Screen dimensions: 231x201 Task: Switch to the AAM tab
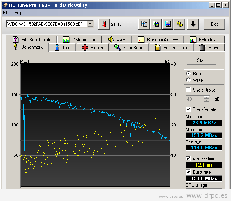pyautogui.click(x=117, y=40)
